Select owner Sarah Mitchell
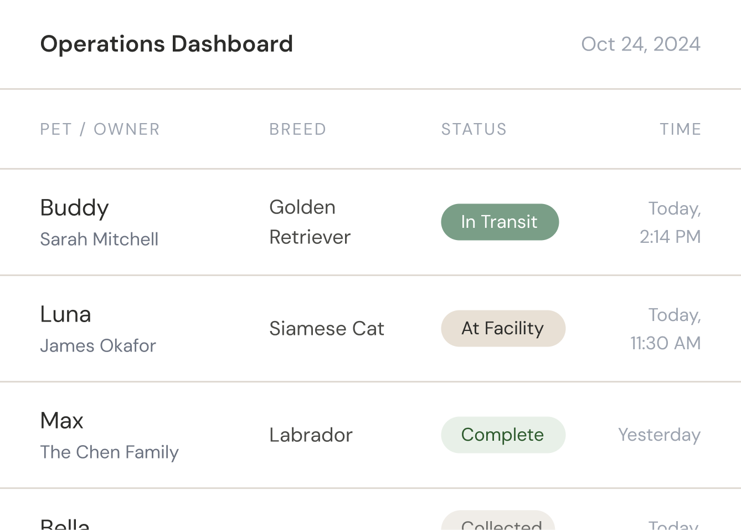 pos(99,239)
